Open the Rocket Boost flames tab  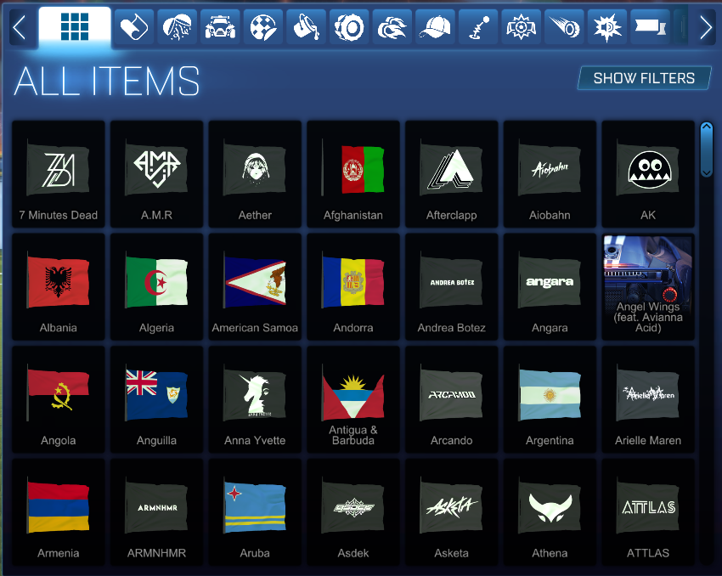tap(392, 27)
